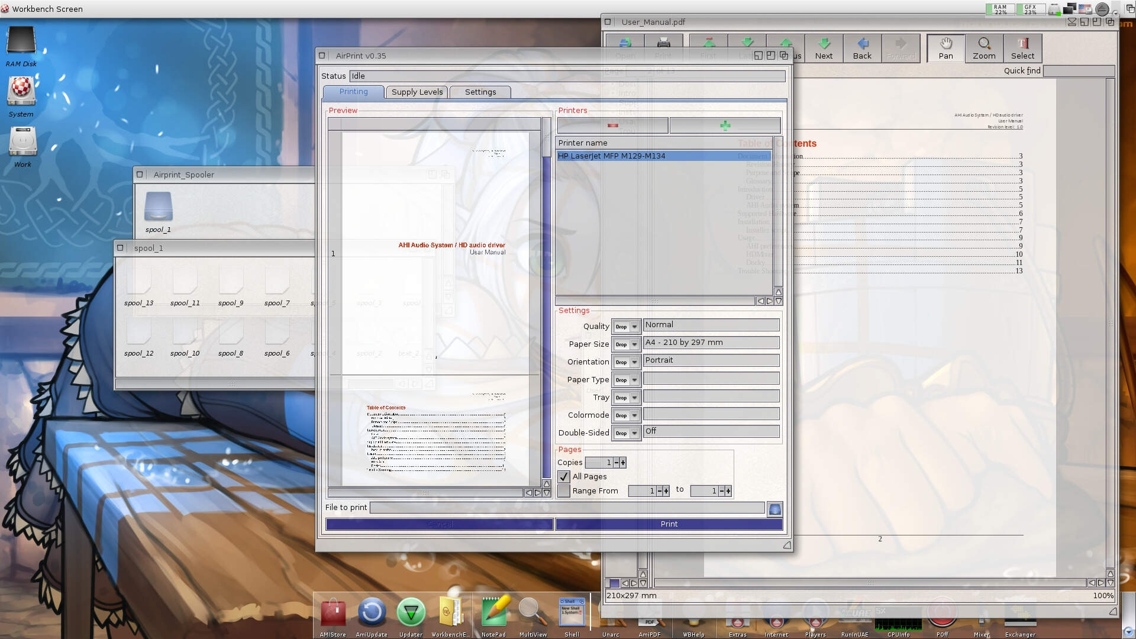
Task: Click the Paper Size value field
Action: click(711, 343)
